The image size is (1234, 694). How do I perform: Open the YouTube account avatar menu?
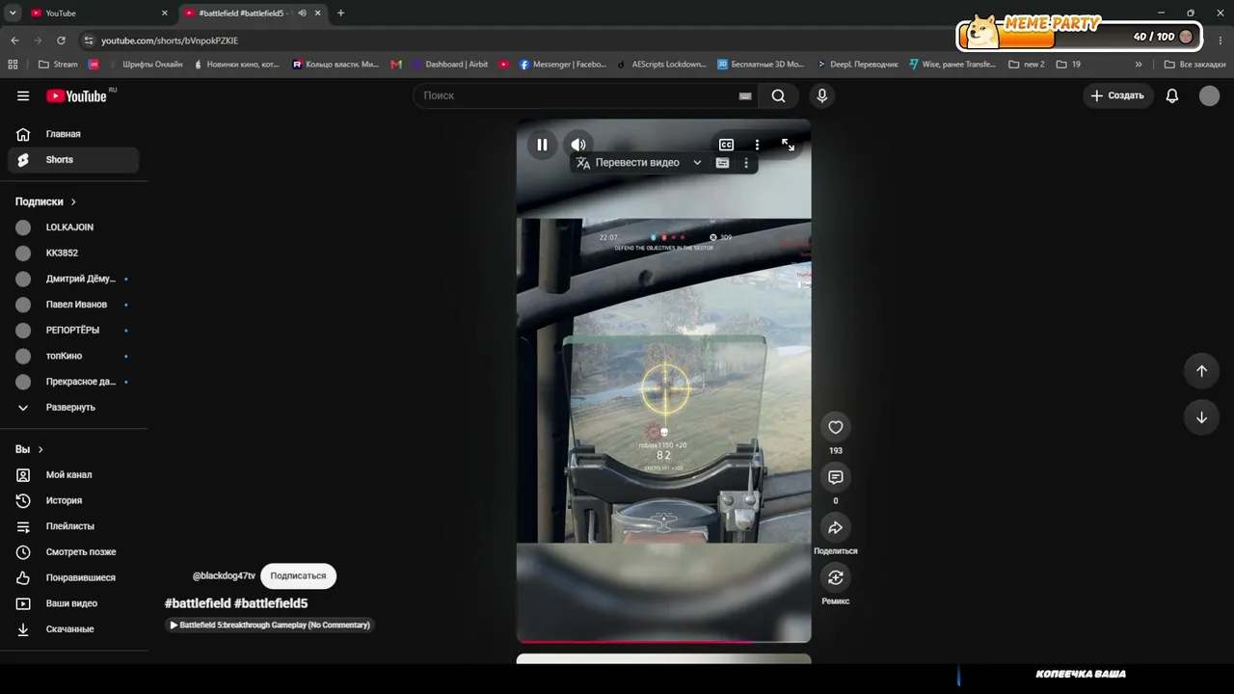click(1209, 95)
